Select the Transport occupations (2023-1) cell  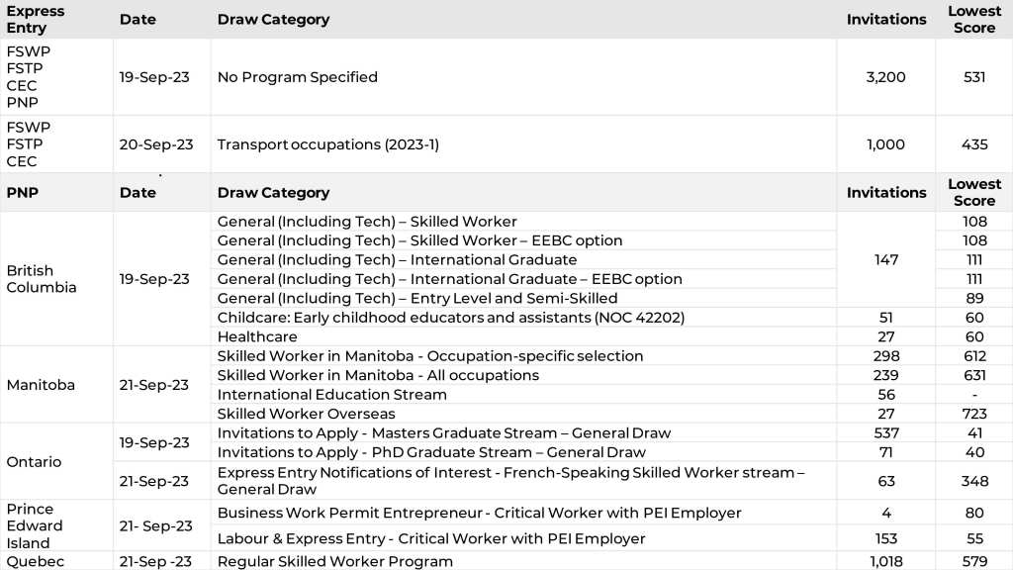[327, 144]
